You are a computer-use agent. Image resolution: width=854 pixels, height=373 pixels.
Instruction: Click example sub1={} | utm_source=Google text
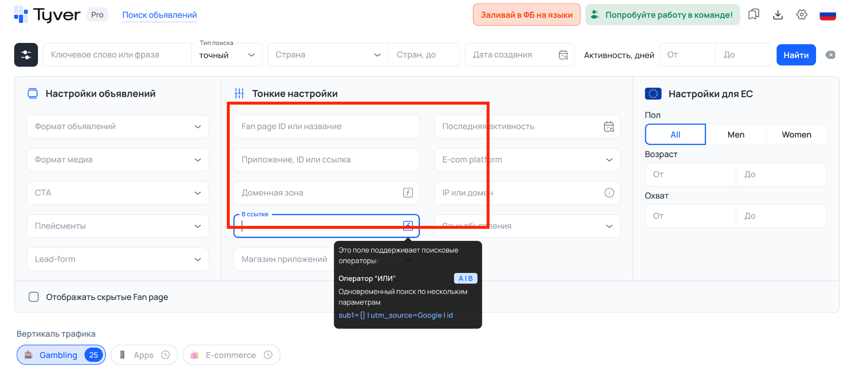point(395,315)
